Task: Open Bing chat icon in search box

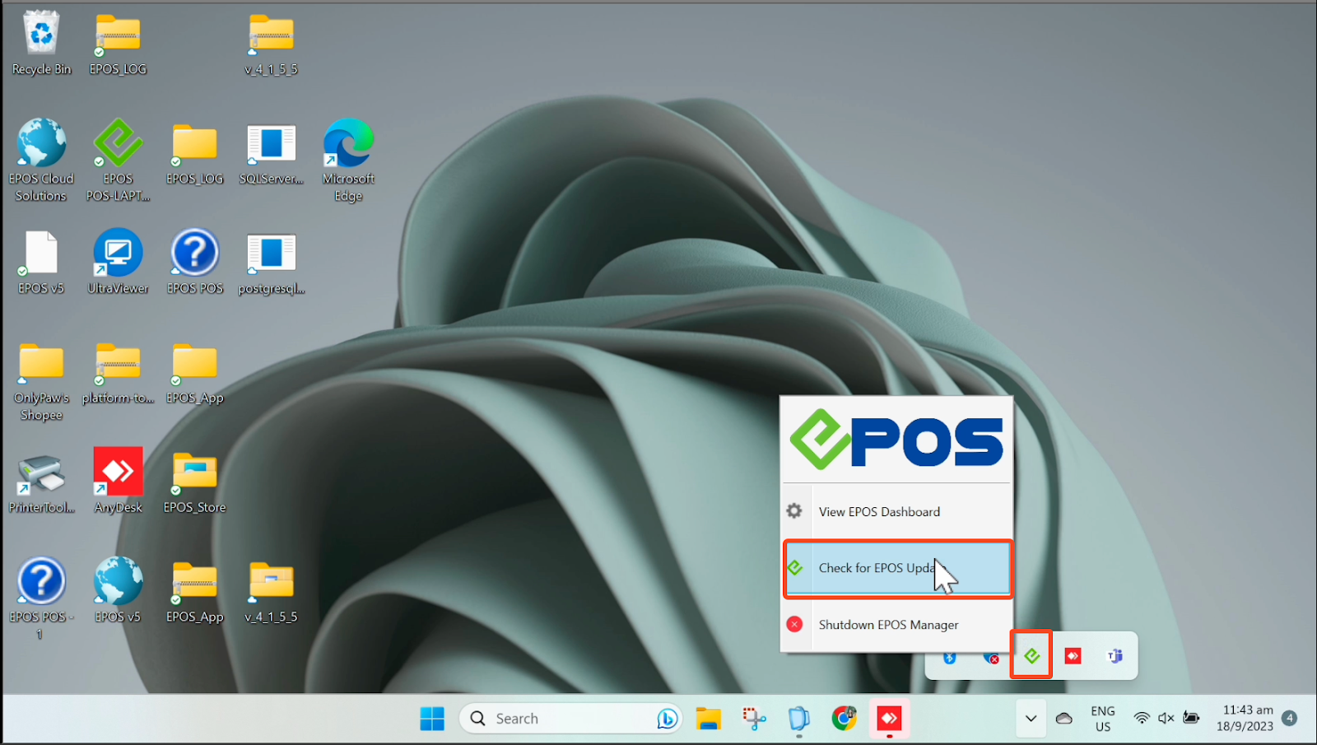Action: point(667,719)
